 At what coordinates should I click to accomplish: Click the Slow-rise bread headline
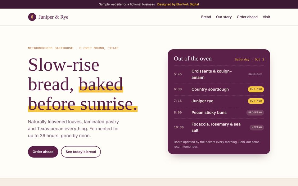pos(83,84)
